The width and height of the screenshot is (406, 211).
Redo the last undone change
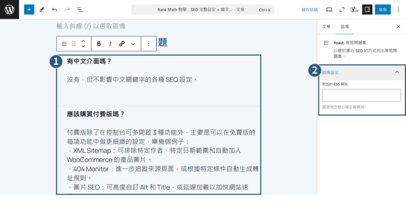[x=67, y=10]
